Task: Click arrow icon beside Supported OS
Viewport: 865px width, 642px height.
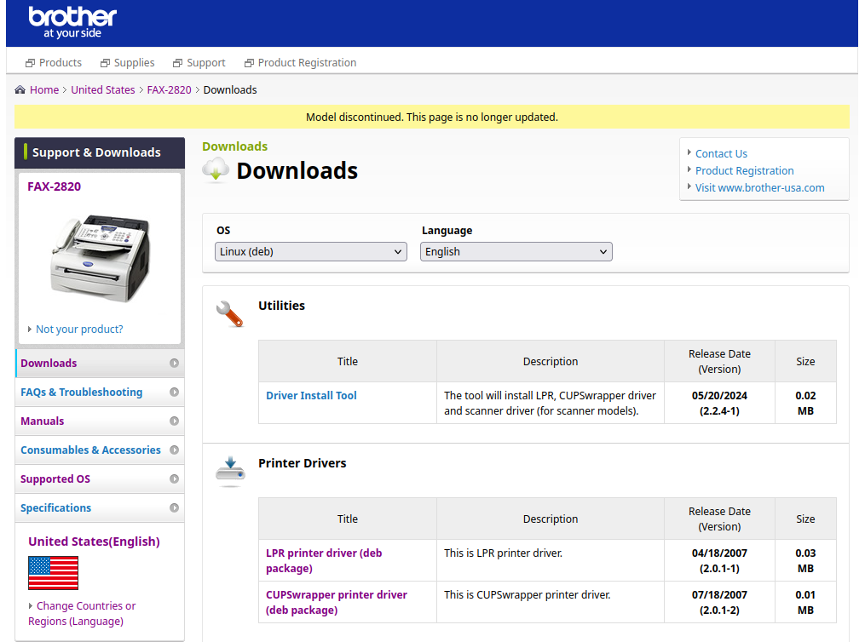Action: point(175,479)
